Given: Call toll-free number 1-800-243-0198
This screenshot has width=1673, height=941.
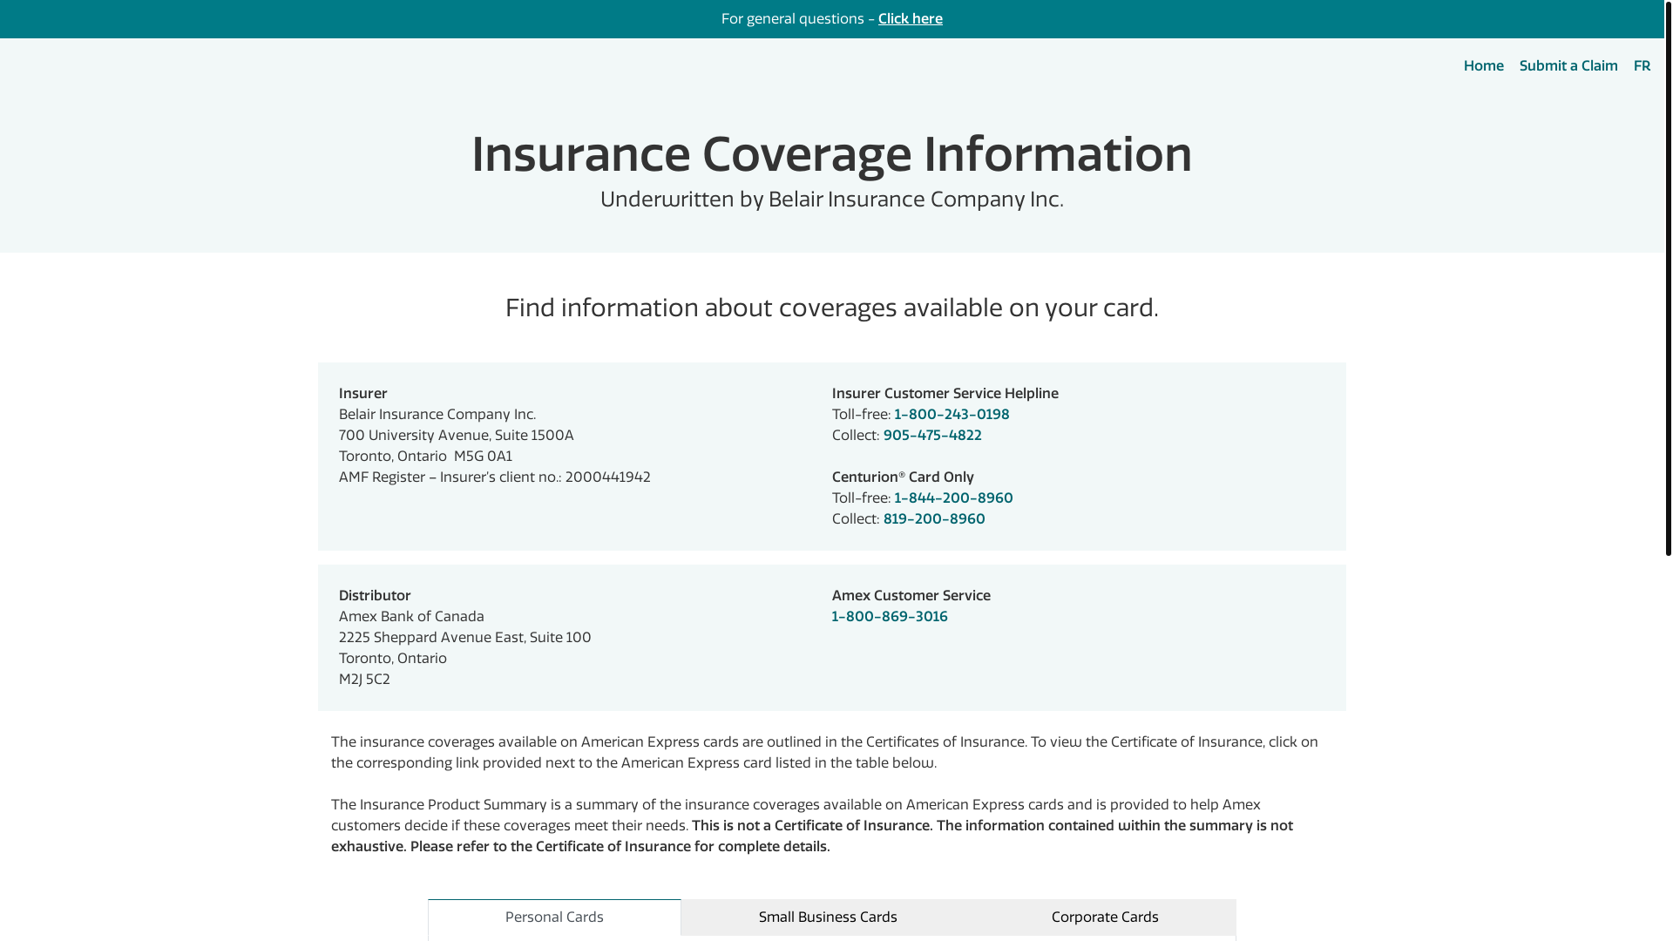Looking at the screenshot, I should [952, 414].
